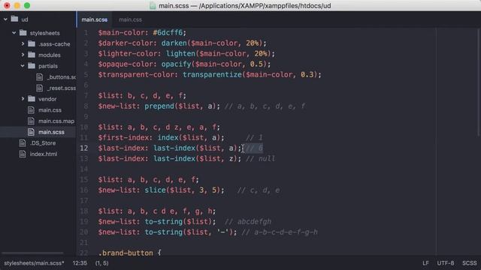Viewport: 481px width, 270px height.
Task: Click the main.css file icon in tree
Action: 31,110
